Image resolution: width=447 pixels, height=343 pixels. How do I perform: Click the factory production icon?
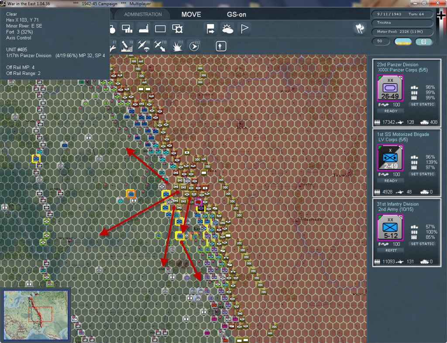point(144,29)
